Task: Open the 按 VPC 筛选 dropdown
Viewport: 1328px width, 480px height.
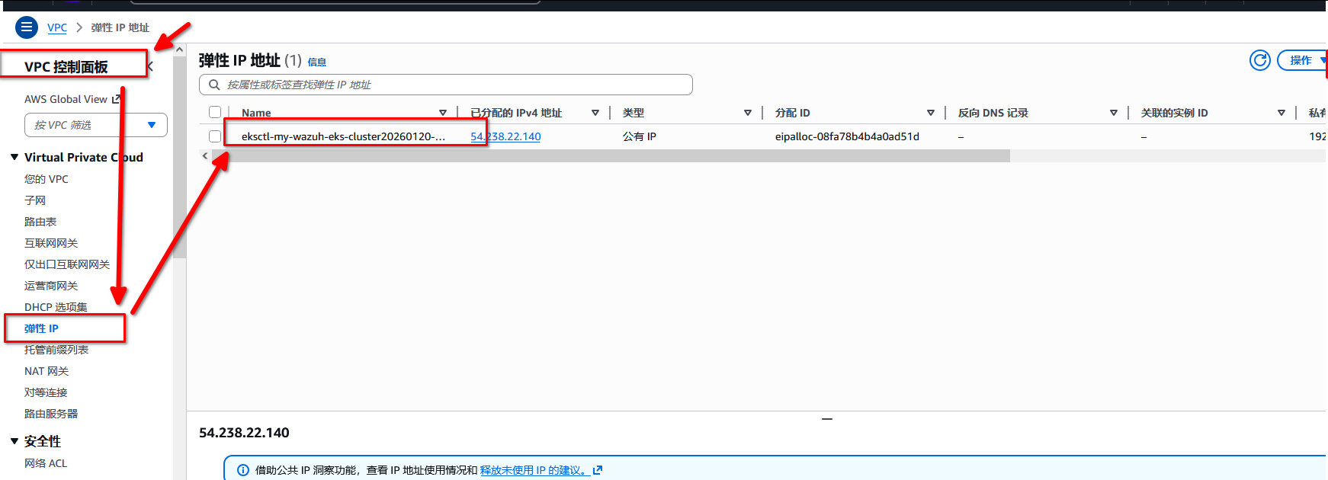Action: (x=96, y=125)
